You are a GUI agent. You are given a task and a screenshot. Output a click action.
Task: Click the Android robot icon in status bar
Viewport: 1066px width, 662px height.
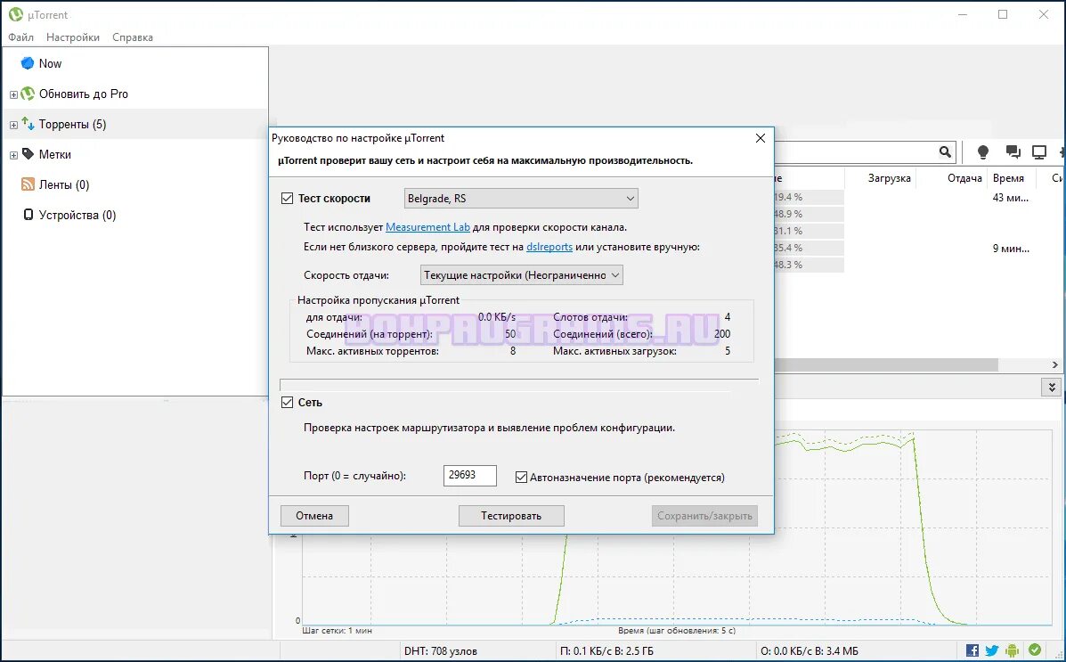coord(1013,651)
